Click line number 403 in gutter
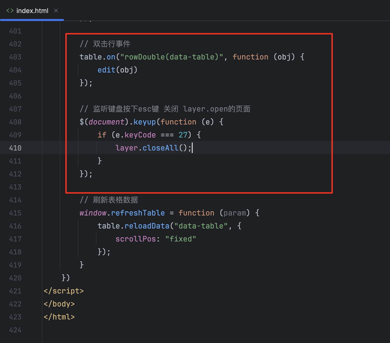 coord(15,57)
